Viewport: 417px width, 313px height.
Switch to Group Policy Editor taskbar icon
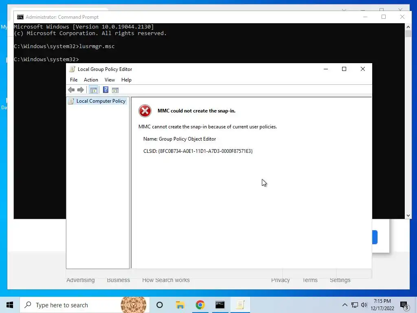[240, 305]
